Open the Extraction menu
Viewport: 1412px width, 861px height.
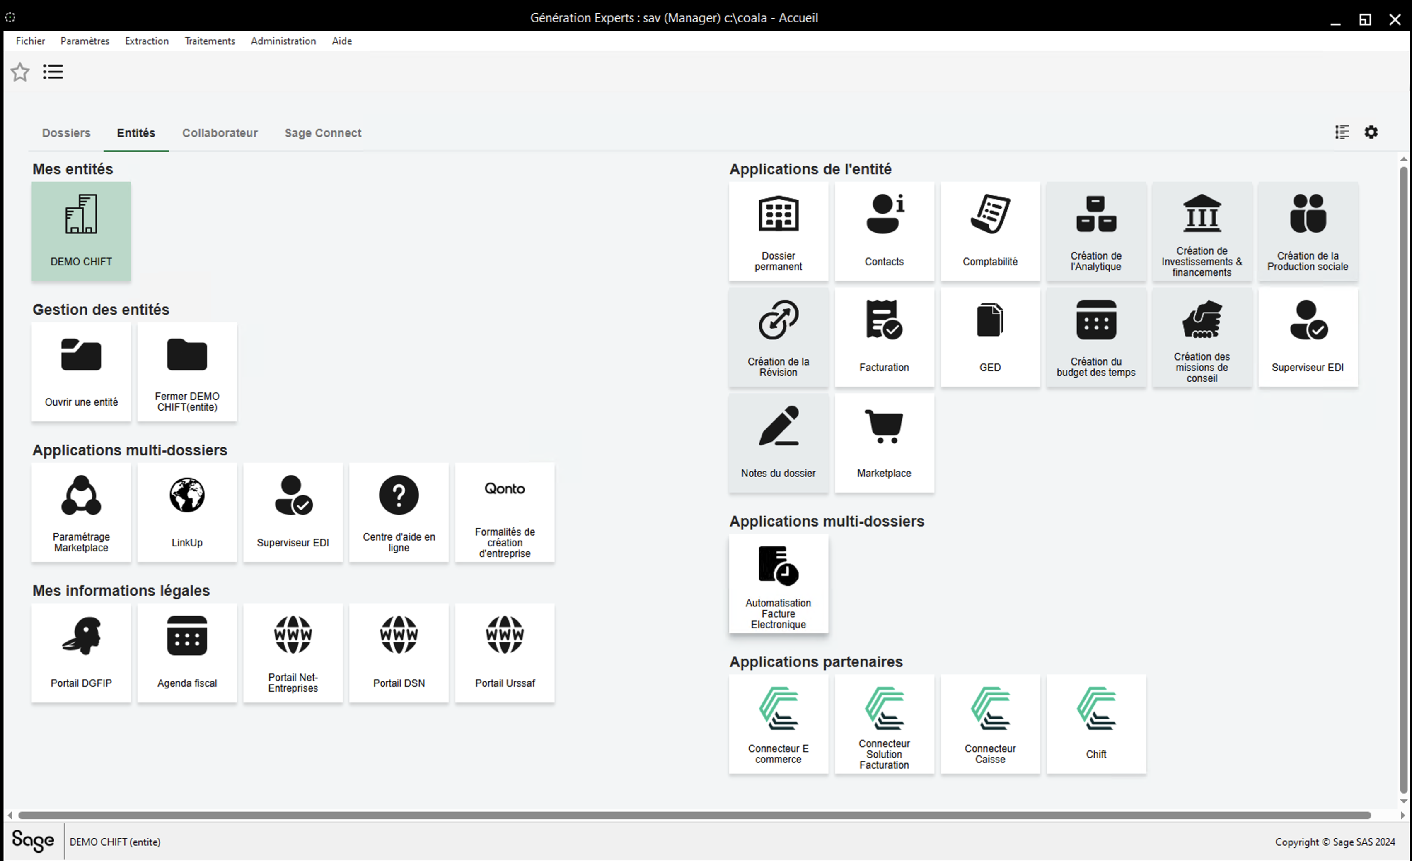[x=147, y=41]
